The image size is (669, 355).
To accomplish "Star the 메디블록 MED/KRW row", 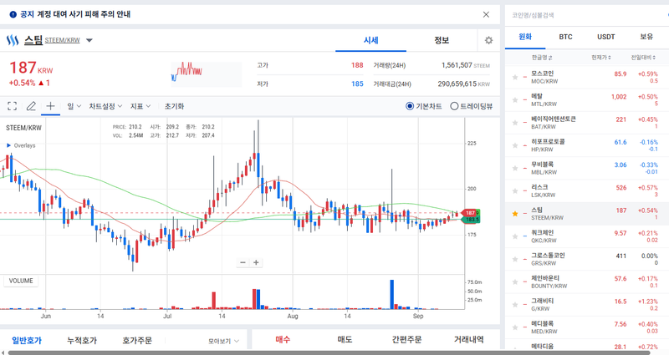I will tap(515, 327).
